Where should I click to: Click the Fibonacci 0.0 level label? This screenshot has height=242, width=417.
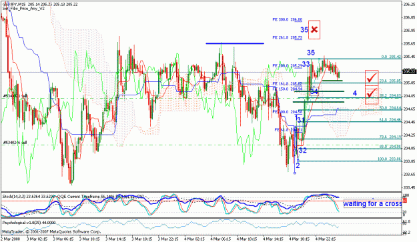(x=391, y=57)
